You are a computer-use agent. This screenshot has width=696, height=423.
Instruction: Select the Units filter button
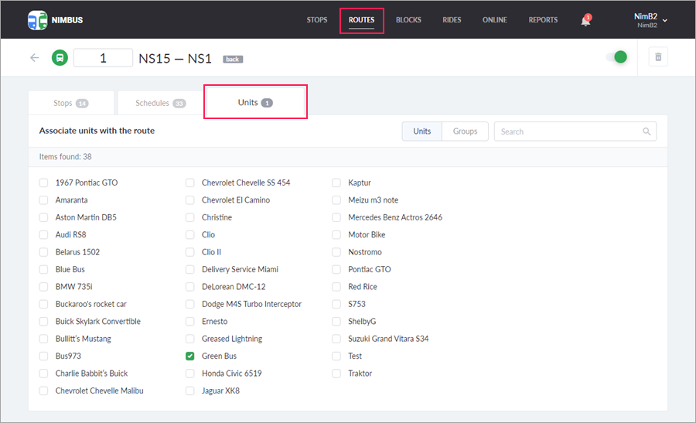point(422,131)
